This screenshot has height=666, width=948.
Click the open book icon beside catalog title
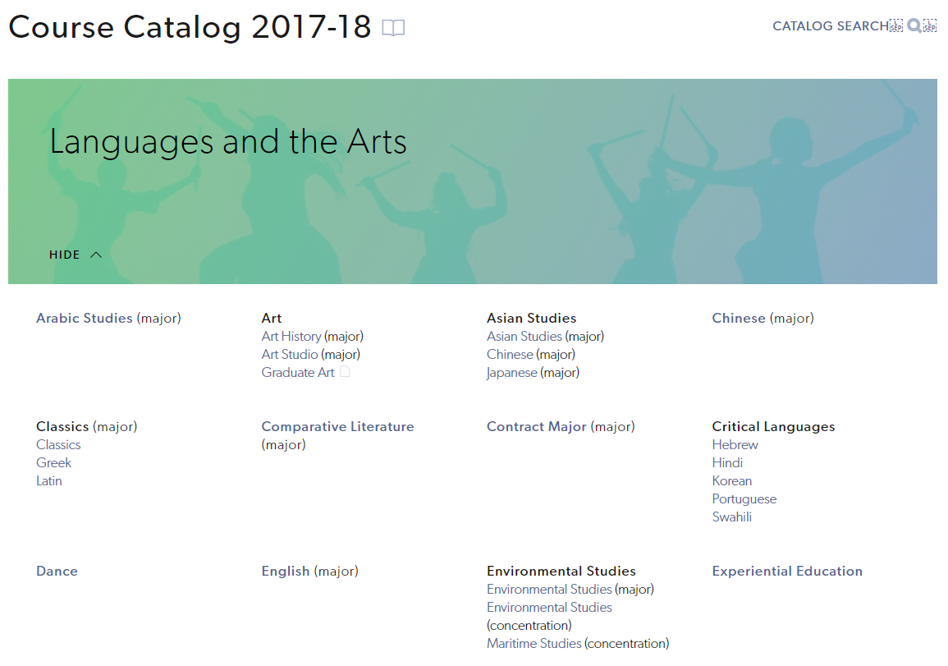393,27
